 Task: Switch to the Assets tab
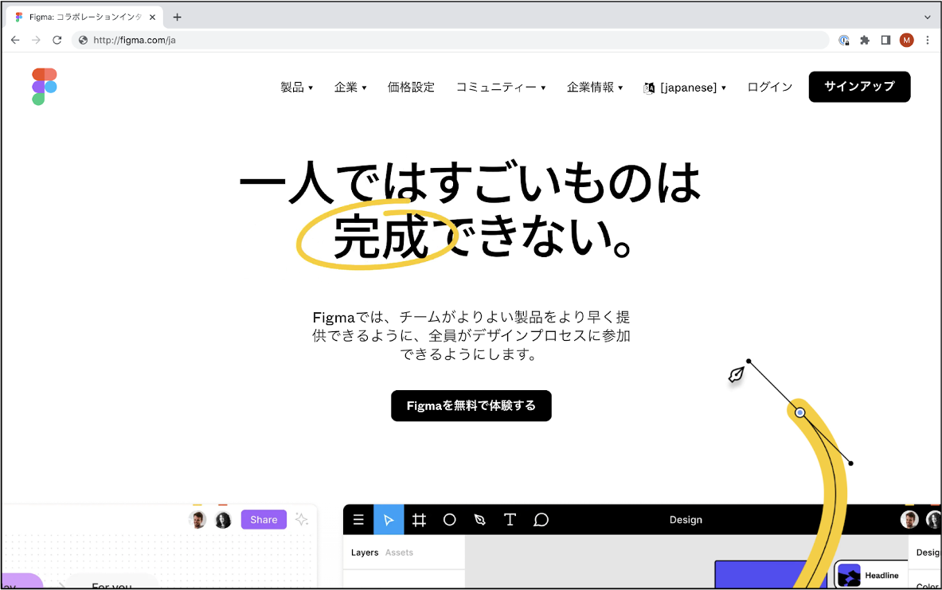click(398, 552)
